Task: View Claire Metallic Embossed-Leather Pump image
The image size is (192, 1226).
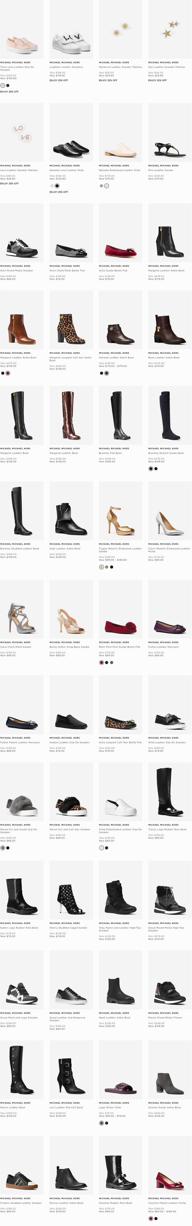Action: (x=170, y=511)
